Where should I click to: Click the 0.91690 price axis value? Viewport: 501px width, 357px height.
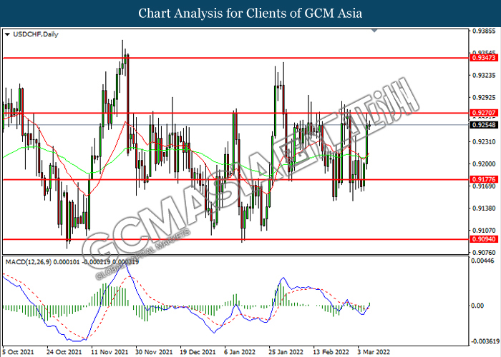[484, 186]
